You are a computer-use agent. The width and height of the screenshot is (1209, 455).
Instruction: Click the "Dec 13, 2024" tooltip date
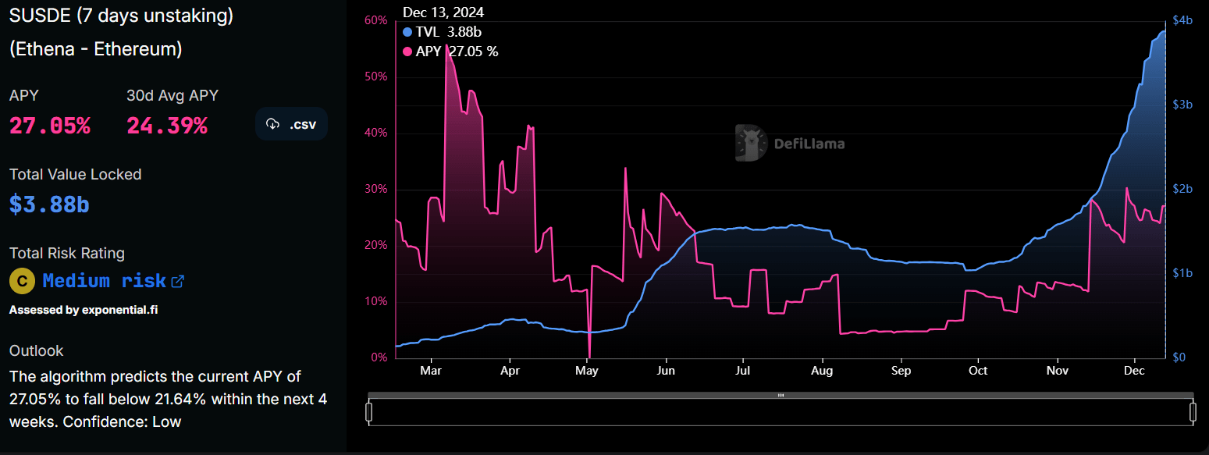[x=443, y=12]
